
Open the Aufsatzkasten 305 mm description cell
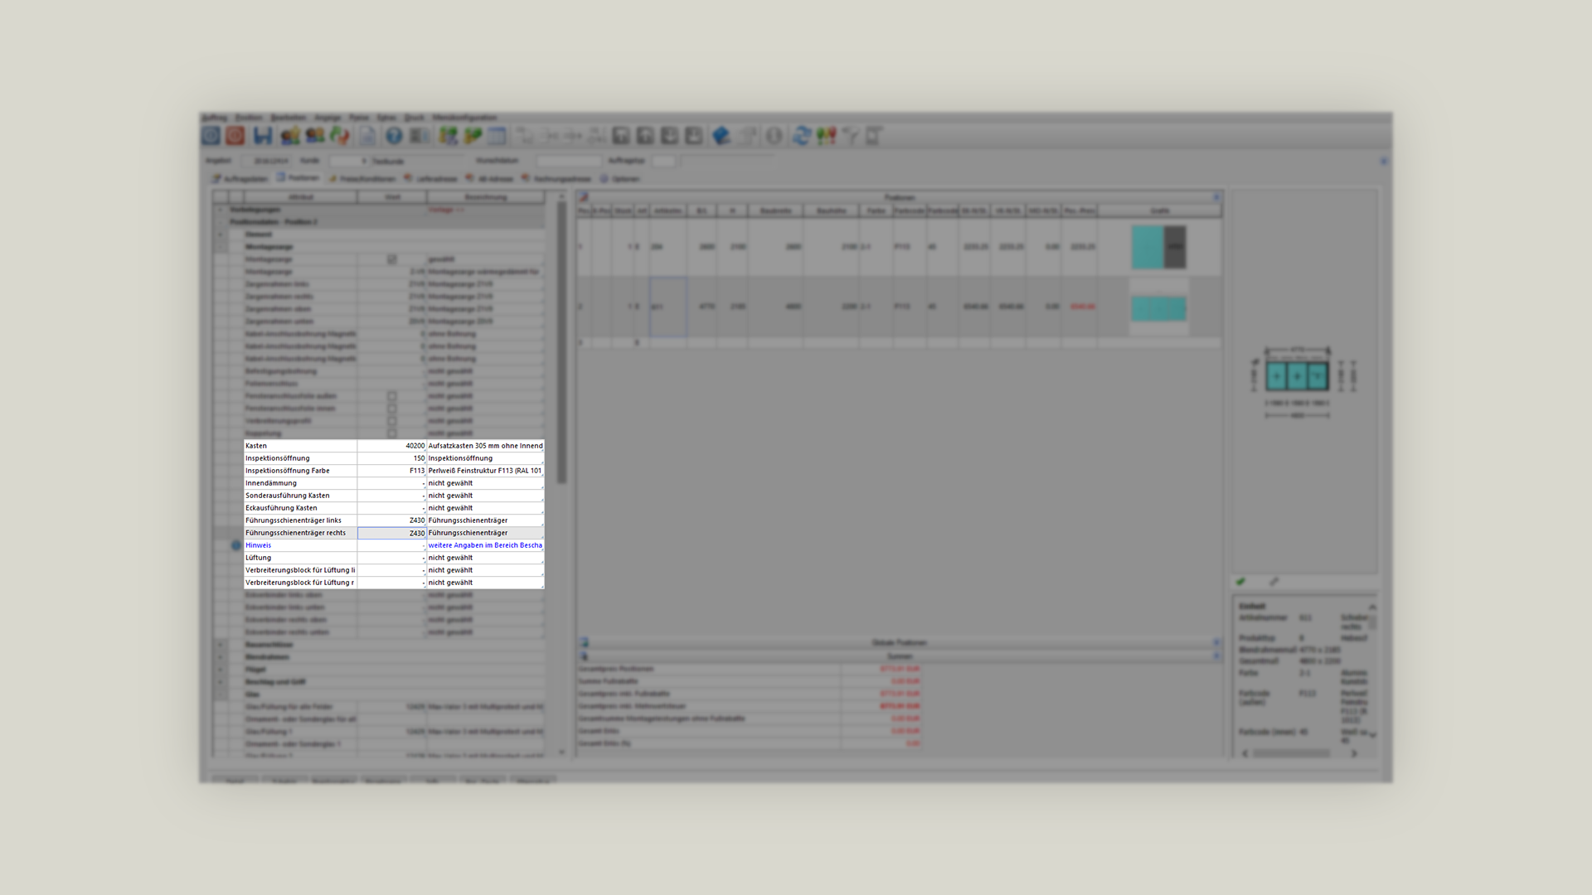coord(485,446)
